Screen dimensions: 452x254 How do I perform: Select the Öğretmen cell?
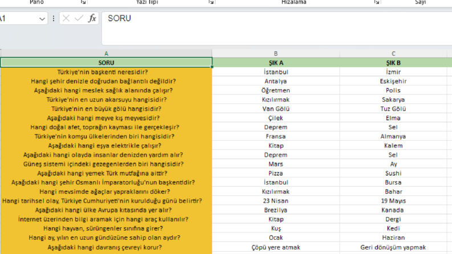point(276,90)
